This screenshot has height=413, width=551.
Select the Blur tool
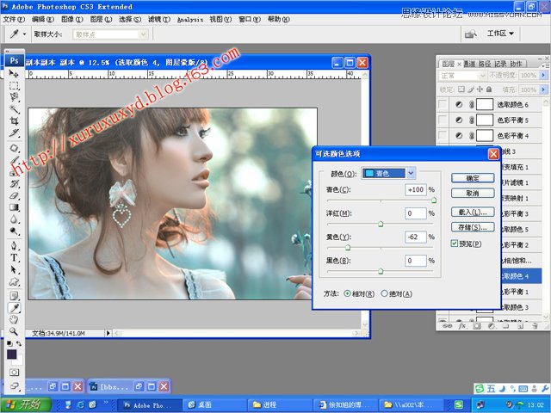(14, 219)
